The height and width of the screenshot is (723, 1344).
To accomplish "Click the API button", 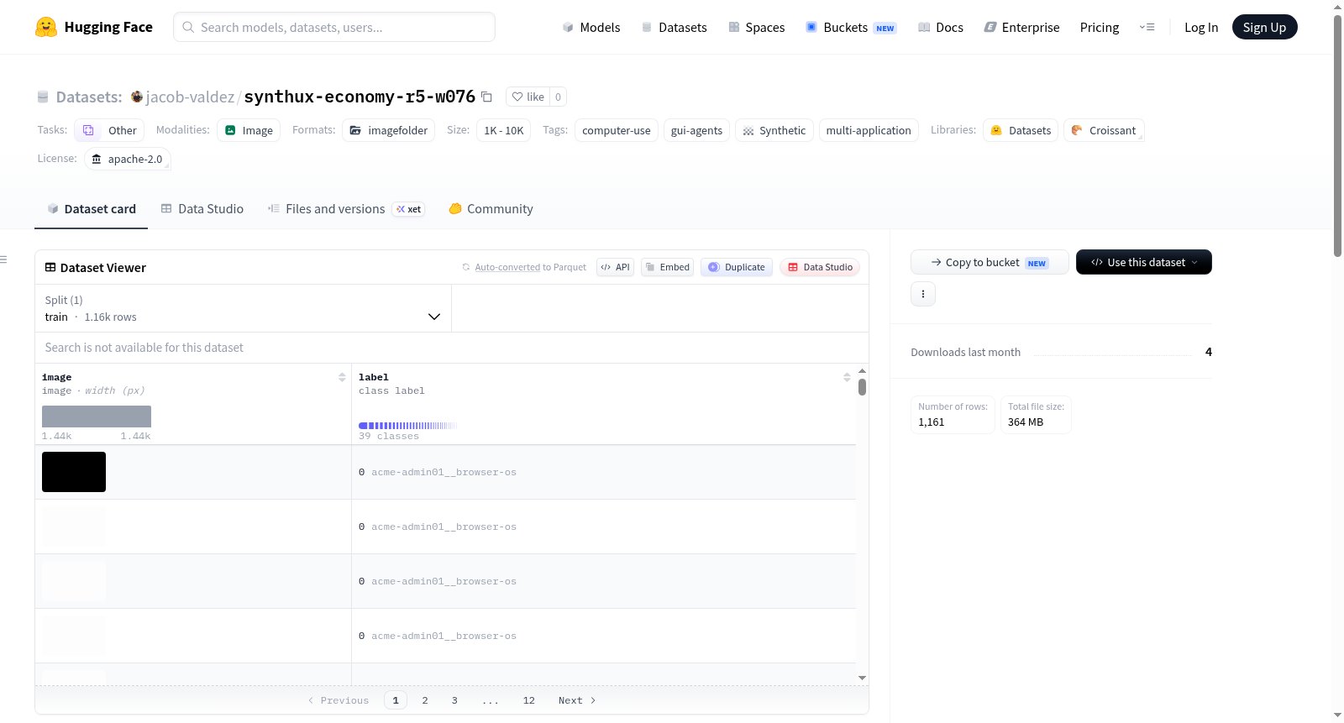I will coord(615,267).
